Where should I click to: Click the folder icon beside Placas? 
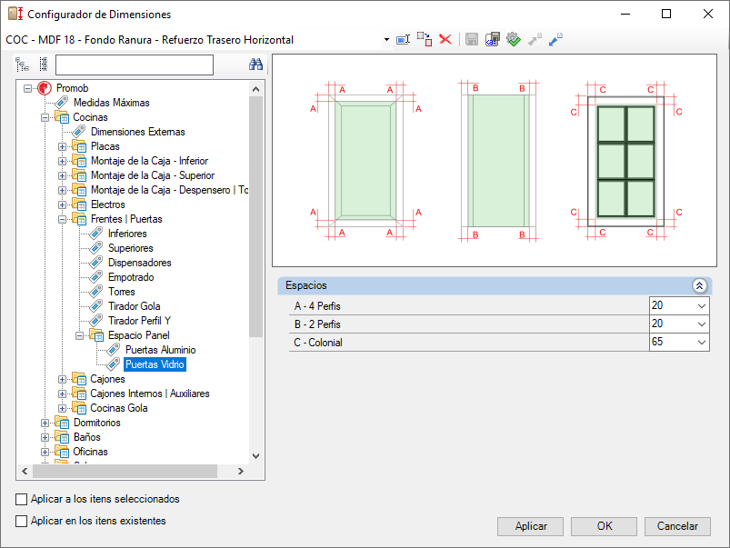point(79,146)
